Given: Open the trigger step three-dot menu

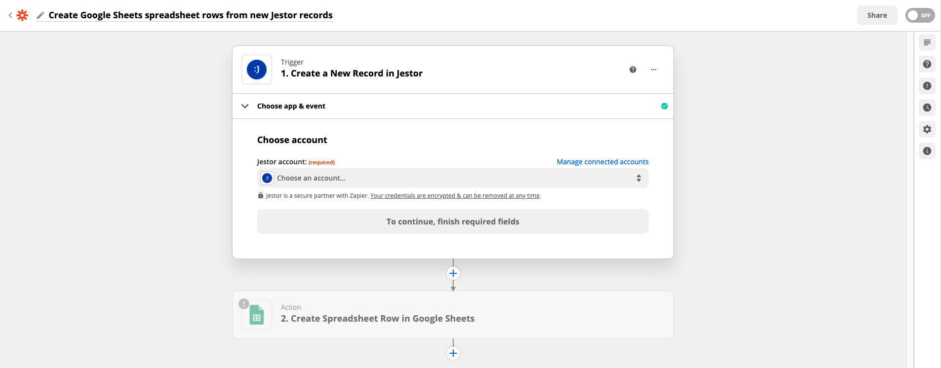Looking at the screenshot, I should [654, 70].
